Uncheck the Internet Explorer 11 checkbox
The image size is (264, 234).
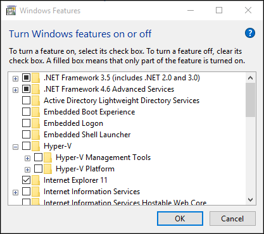[x=26, y=180]
